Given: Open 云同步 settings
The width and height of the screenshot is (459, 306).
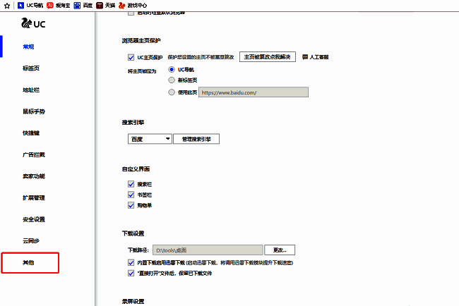Looking at the screenshot, I should (x=31, y=241).
